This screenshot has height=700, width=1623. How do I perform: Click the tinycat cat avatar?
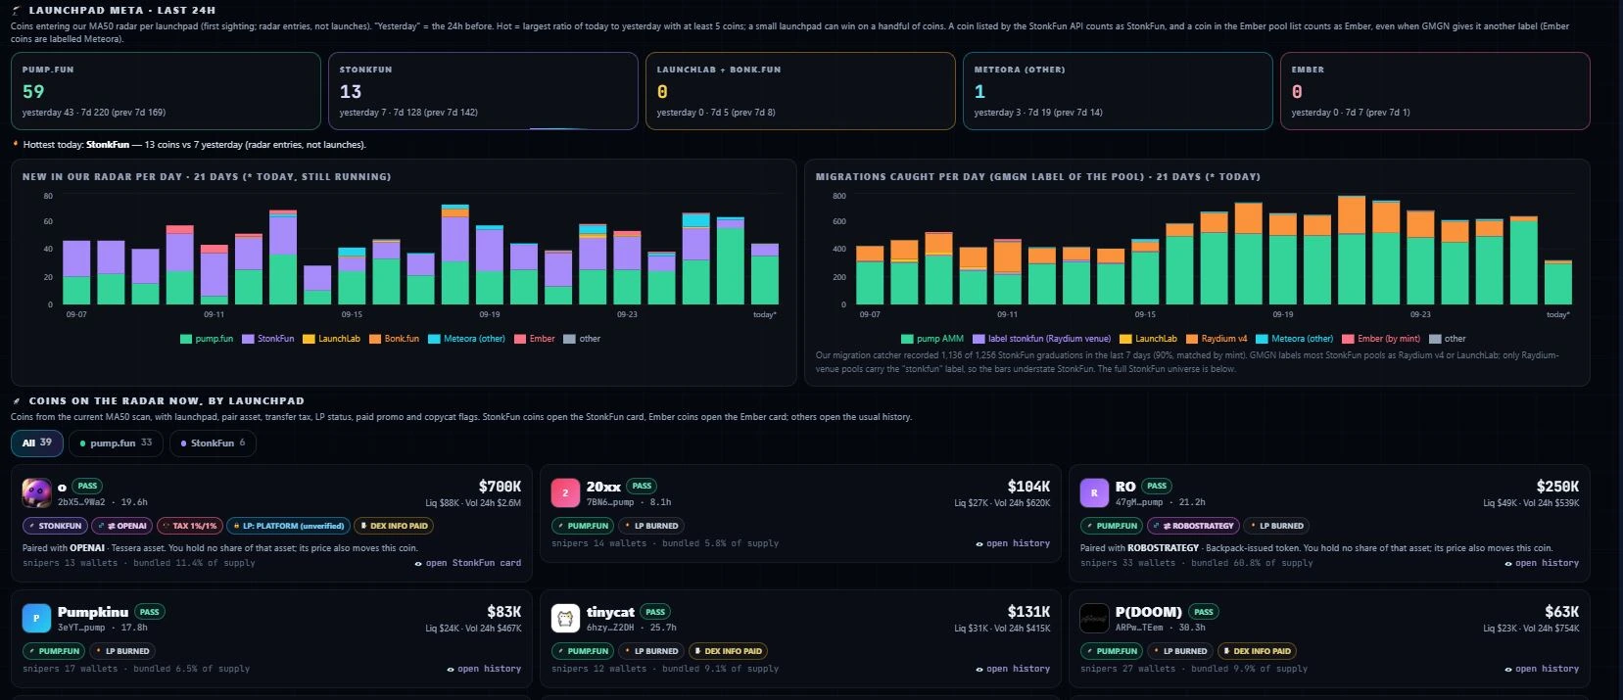point(565,619)
